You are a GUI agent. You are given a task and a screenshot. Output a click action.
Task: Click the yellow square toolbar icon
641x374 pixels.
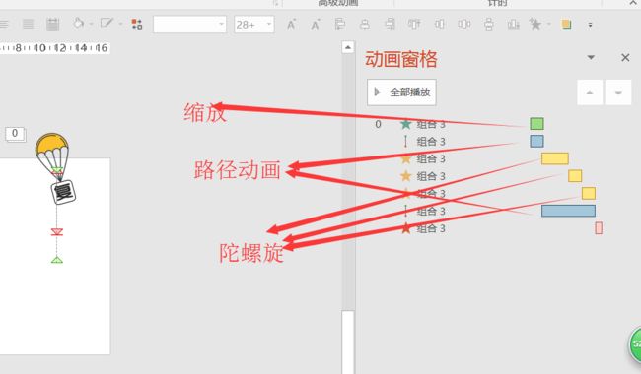(x=566, y=25)
